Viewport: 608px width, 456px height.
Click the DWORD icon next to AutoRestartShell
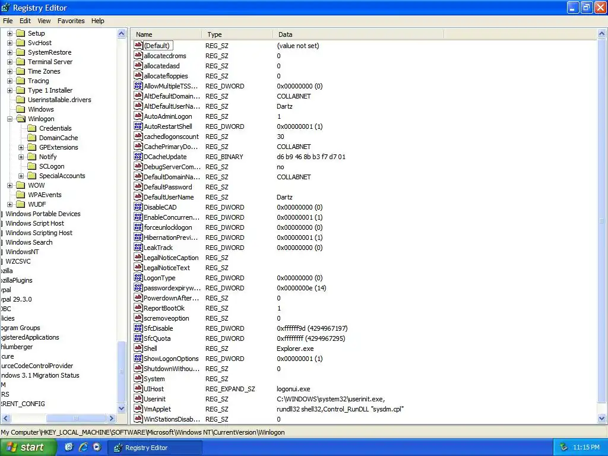tap(138, 126)
